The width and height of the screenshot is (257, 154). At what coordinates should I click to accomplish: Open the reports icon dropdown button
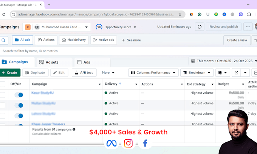coord(223,73)
